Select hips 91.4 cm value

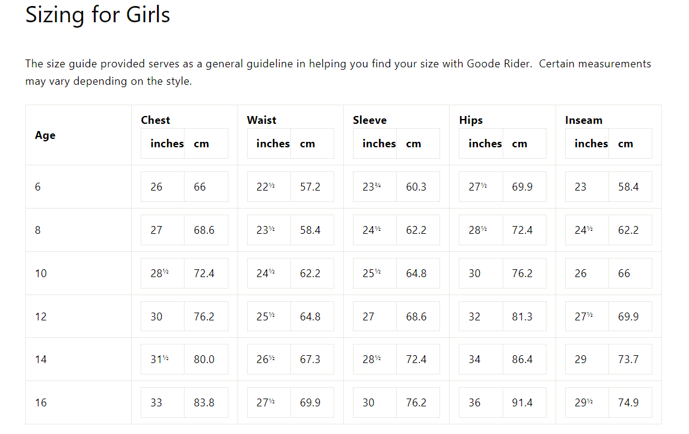[522, 402]
